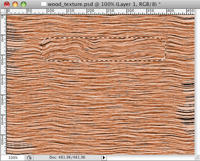The image size is (200, 161).
Task: Zoom the window using the green button
Action: (x=24, y=4)
